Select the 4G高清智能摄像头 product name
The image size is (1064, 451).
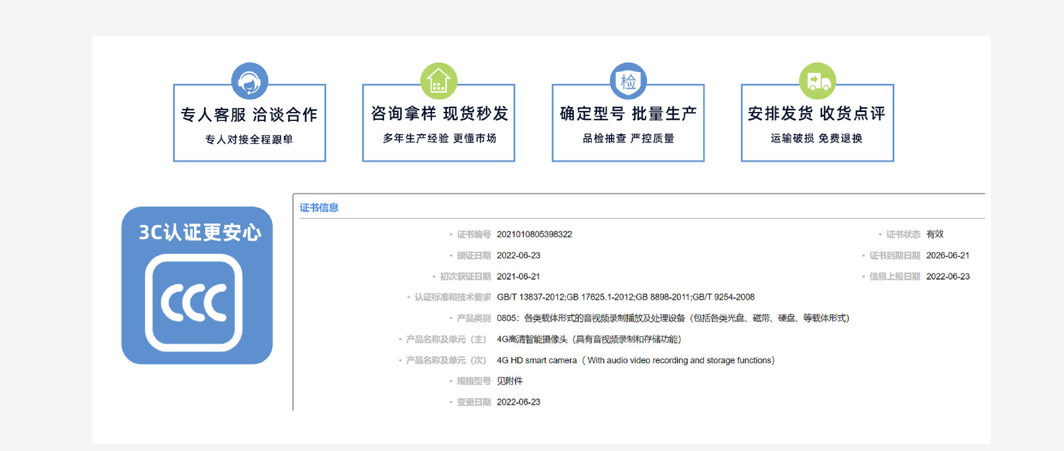point(589,339)
